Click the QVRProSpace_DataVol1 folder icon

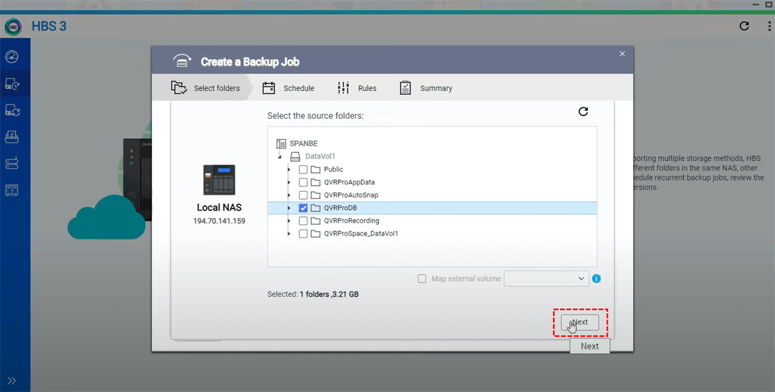tap(315, 234)
